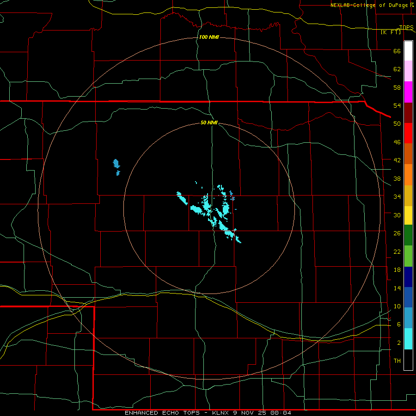Click the 'TOPS' legend heading
This screenshot has width=416, height=416.
tap(406, 27)
